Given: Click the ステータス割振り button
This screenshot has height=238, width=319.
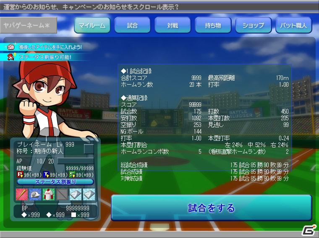Looking at the screenshot, I should point(55,182).
